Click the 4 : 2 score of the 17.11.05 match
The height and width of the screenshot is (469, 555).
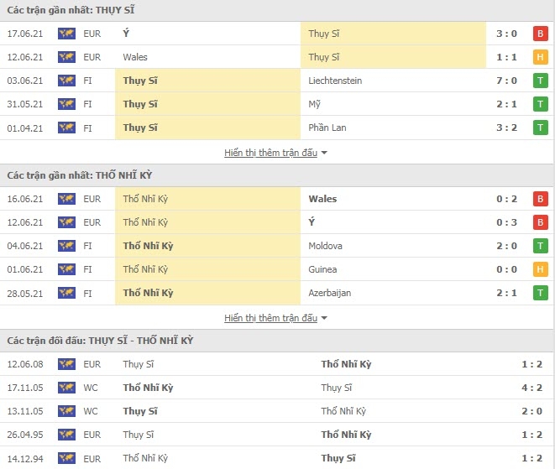coord(531,388)
